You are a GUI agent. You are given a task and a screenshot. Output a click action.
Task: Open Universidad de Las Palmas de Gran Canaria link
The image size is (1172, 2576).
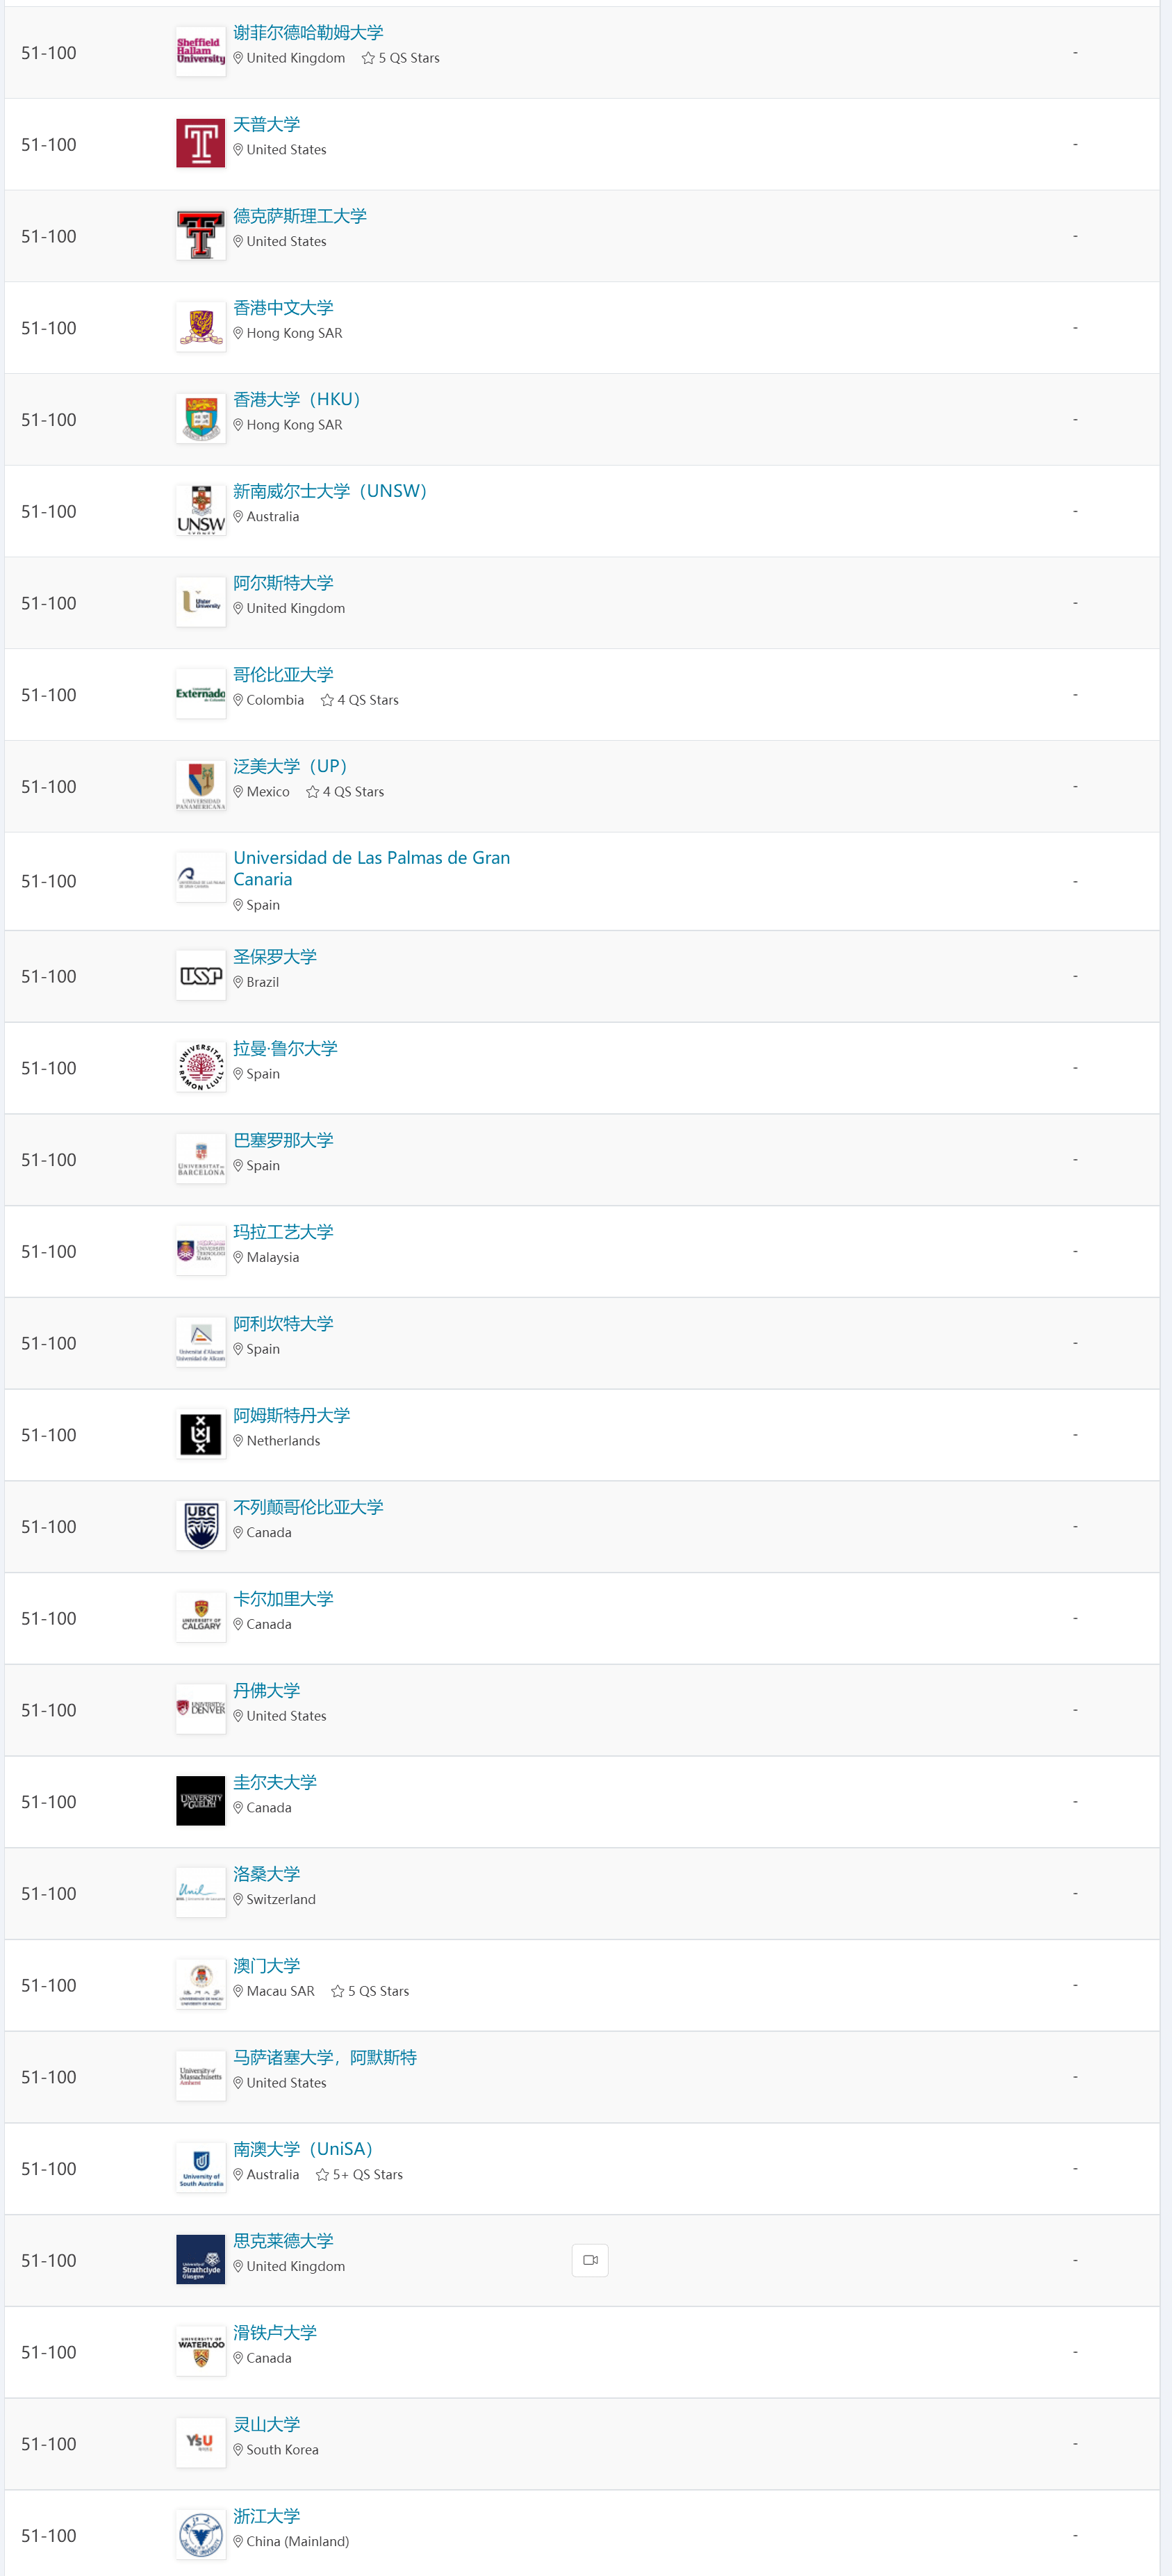(x=371, y=868)
